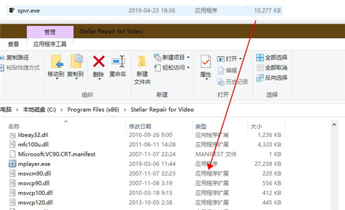Click 历史记录 (History) in ribbon
This screenshot has height=210, width=345.
[232, 81]
